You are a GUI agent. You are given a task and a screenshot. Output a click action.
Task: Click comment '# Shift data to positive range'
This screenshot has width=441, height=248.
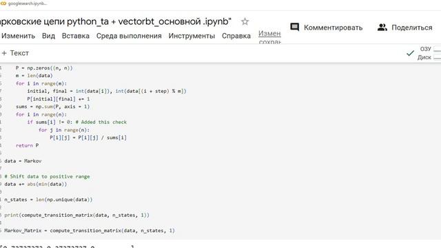click(x=47, y=176)
